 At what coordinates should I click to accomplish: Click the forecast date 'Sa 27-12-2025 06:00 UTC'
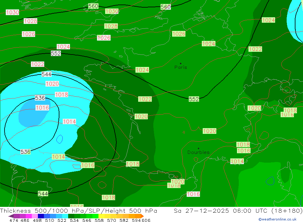(x=221, y=210)
